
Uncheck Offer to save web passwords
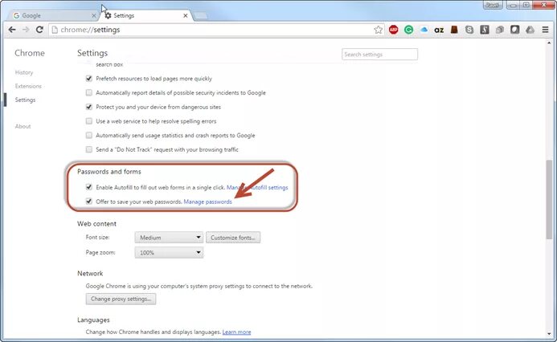[88, 202]
